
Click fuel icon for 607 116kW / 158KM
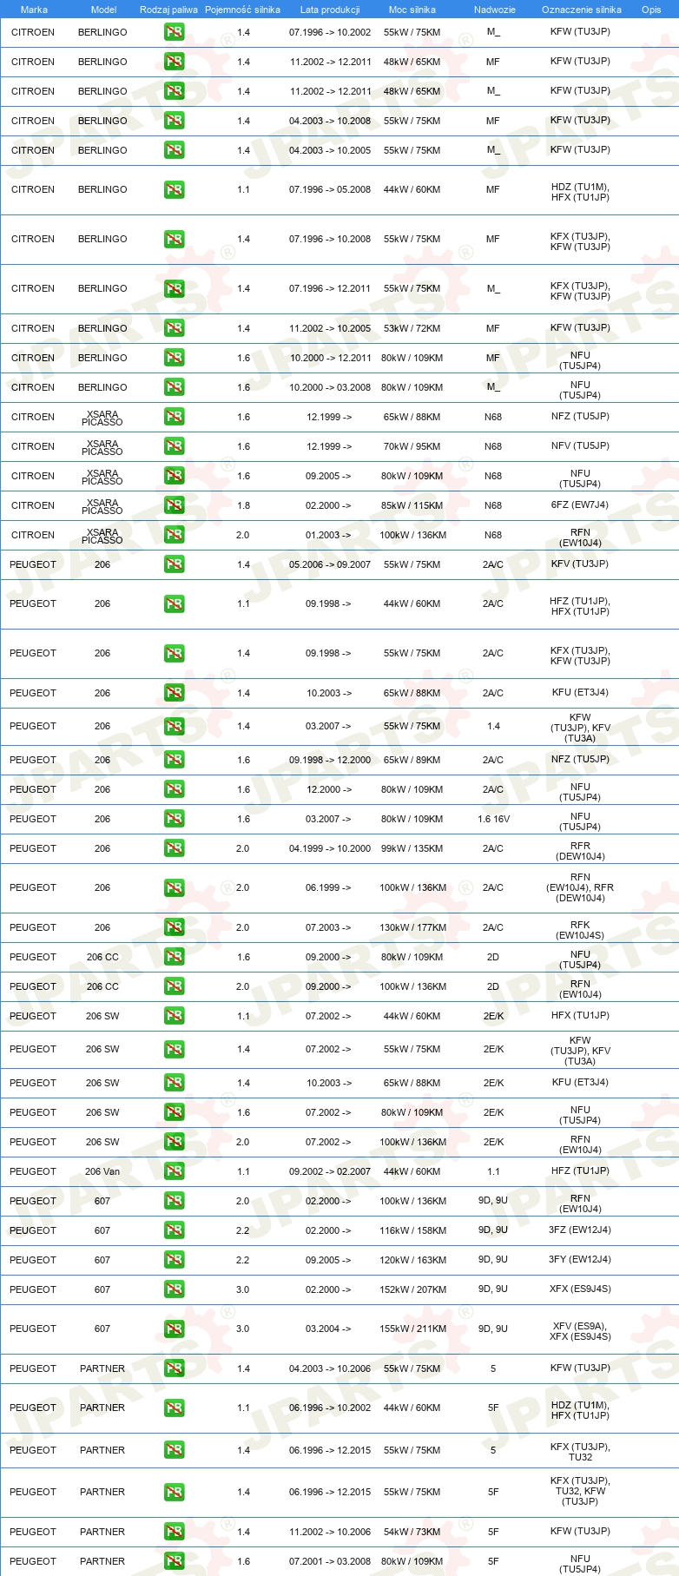click(174, 1230)
